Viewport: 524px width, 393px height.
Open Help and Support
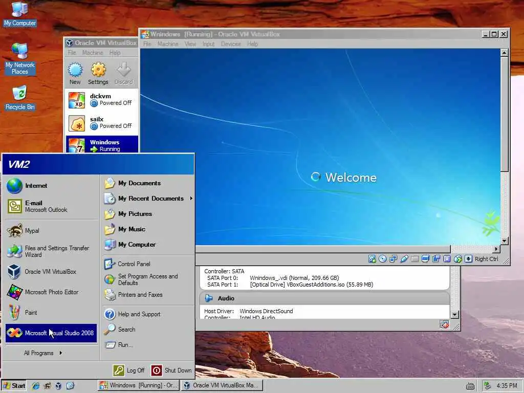click(148, 314)
